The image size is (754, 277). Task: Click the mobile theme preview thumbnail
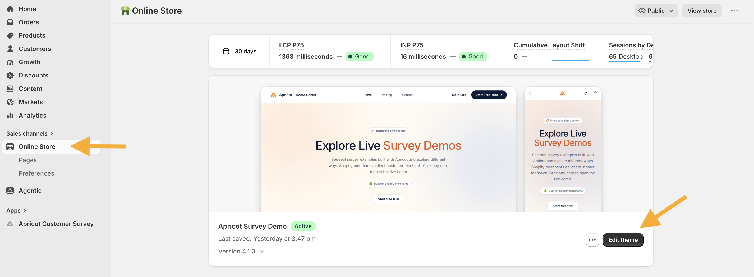563,149
